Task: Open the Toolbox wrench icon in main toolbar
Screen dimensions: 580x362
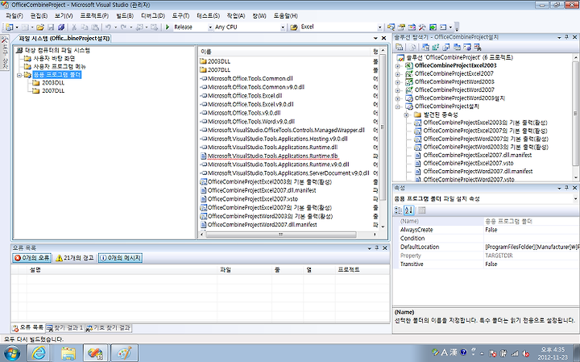Action: [422, 27]
